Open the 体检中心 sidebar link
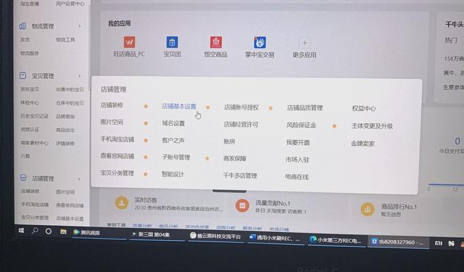Screen dimensions: 464x272 coord(30,103)
